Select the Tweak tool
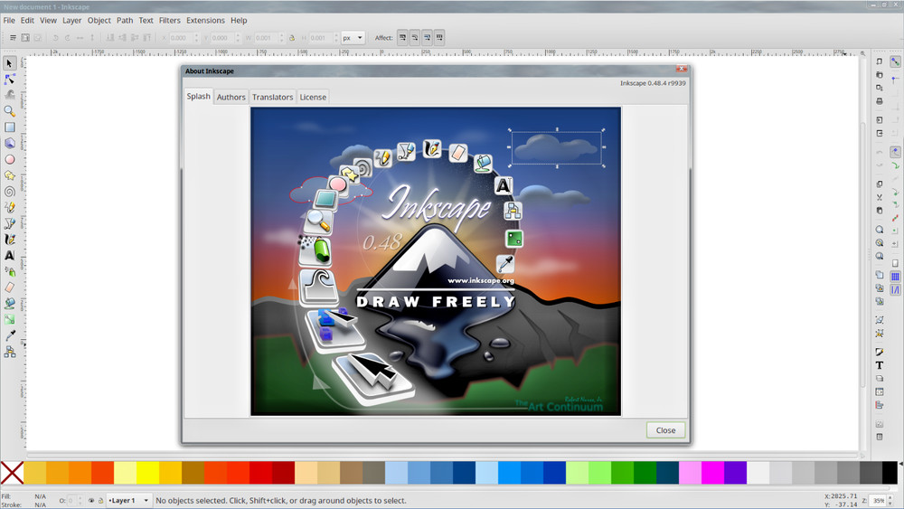 point(9,95)
